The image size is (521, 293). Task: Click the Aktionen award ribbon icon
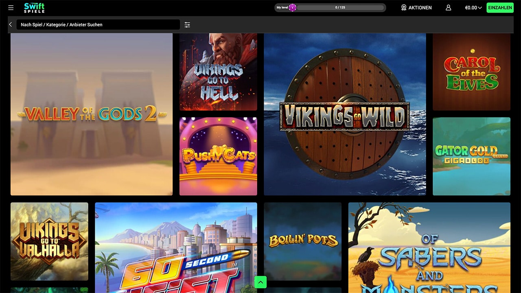tap(404, 8)
